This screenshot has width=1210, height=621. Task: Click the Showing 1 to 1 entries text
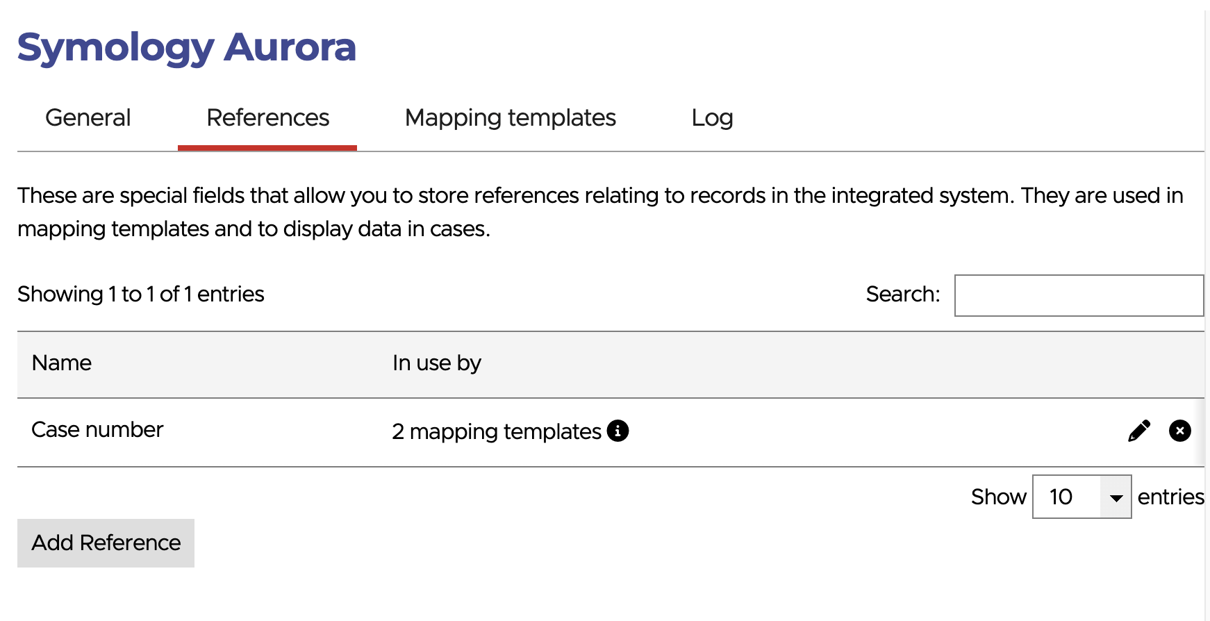pos(140,295)
